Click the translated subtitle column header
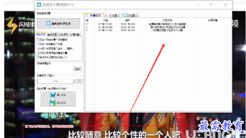The width and height of the screenshot is (246, 138). pyautogui.click(x=213, y=20)
